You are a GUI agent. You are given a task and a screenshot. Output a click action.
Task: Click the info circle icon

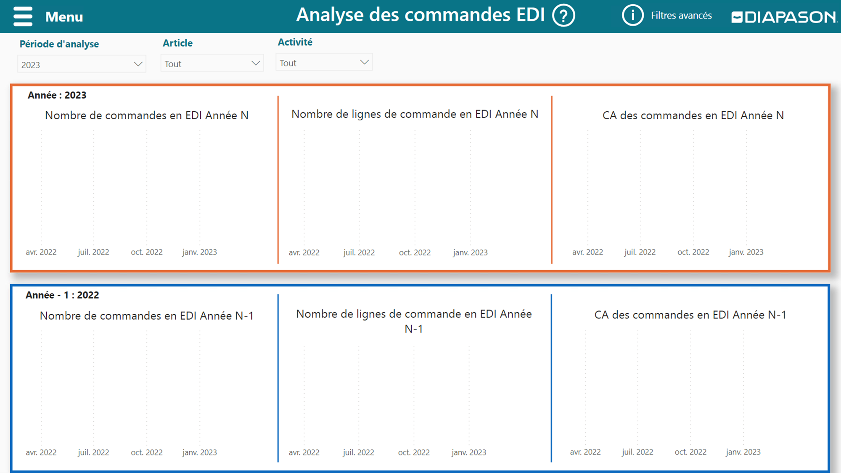[632, 16]
